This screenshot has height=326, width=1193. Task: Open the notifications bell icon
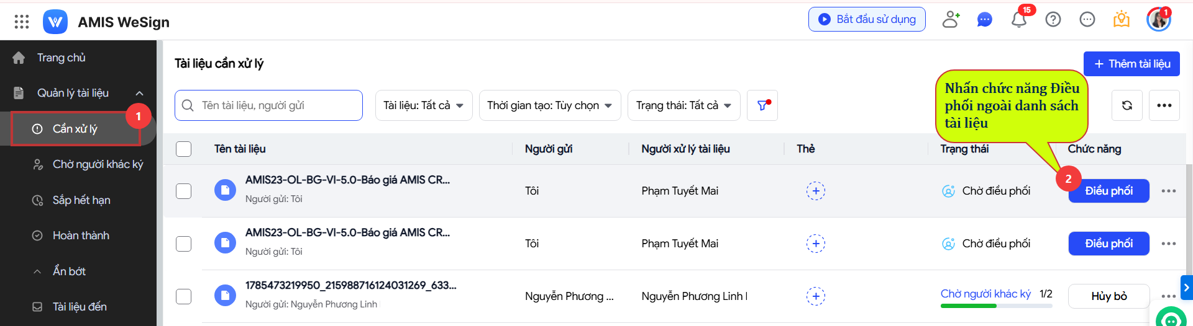tap(1019, 19)
